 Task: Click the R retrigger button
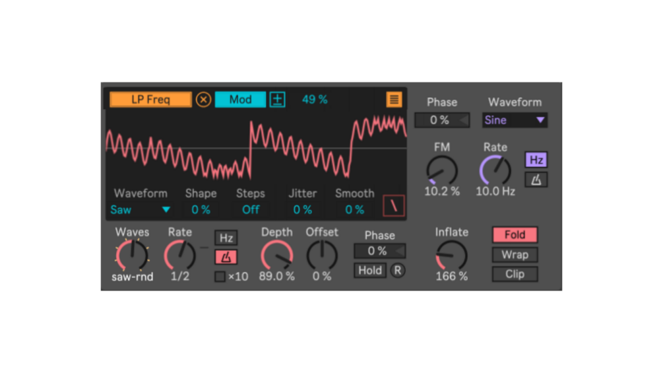397,270
